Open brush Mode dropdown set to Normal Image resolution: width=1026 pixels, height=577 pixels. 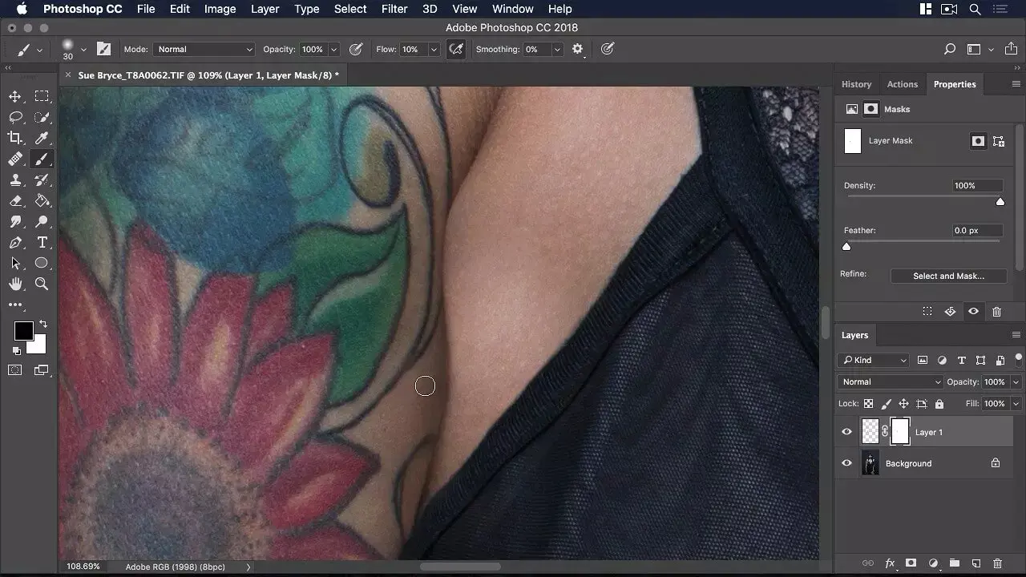pos(204,50)
